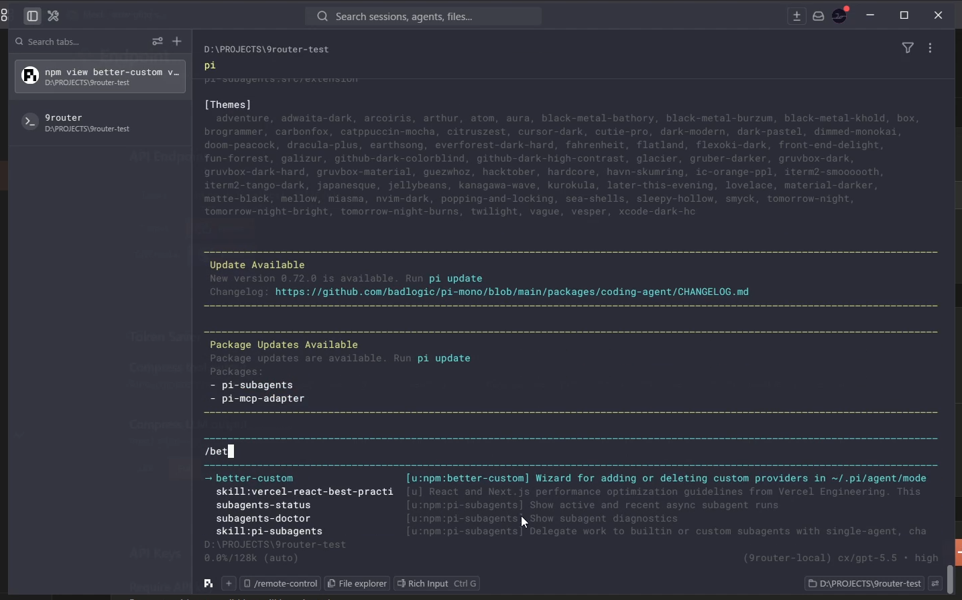Click D:\PROJECTS\9router-test folder button in status bar
The image size is (962, 600).
[x=865, y=585]
